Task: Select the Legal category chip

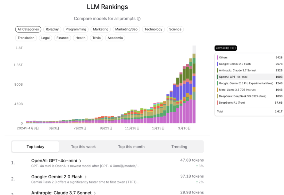Action: (x=45, y=38)
